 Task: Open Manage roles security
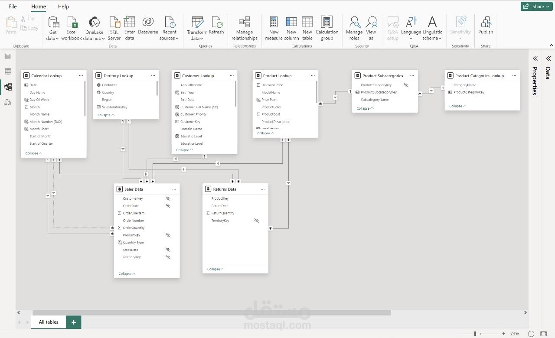[354, 29]
